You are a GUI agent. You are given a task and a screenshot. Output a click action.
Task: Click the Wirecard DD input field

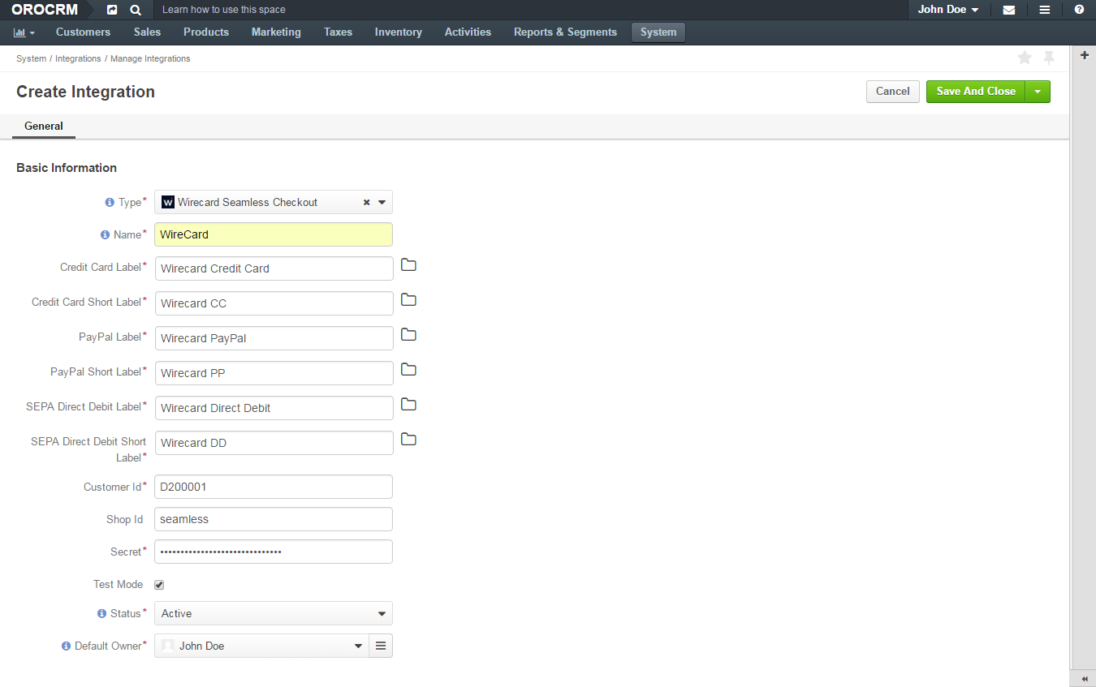click(274, 443)
